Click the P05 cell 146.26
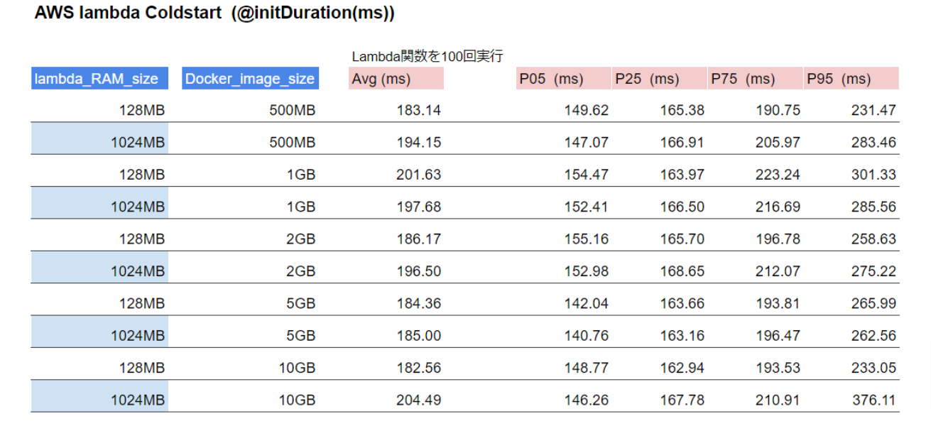 coord(586,400)
